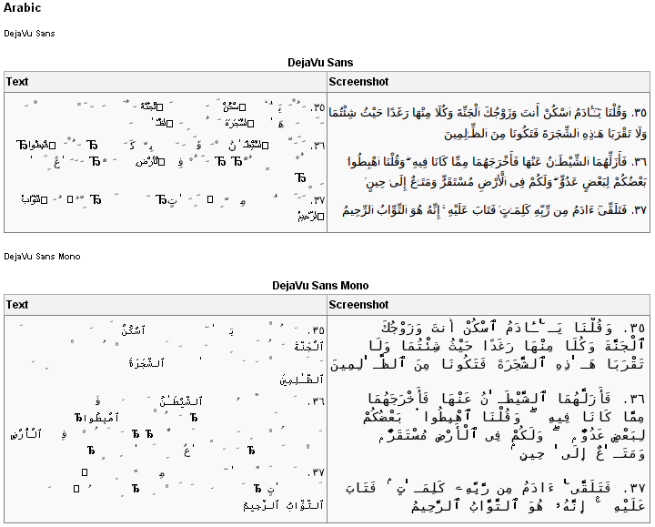Image resolution: width=655 pixels, height=527 pixels.
Task: Open the DejaVu Sans screenshot image
Action: click(489, 161)
